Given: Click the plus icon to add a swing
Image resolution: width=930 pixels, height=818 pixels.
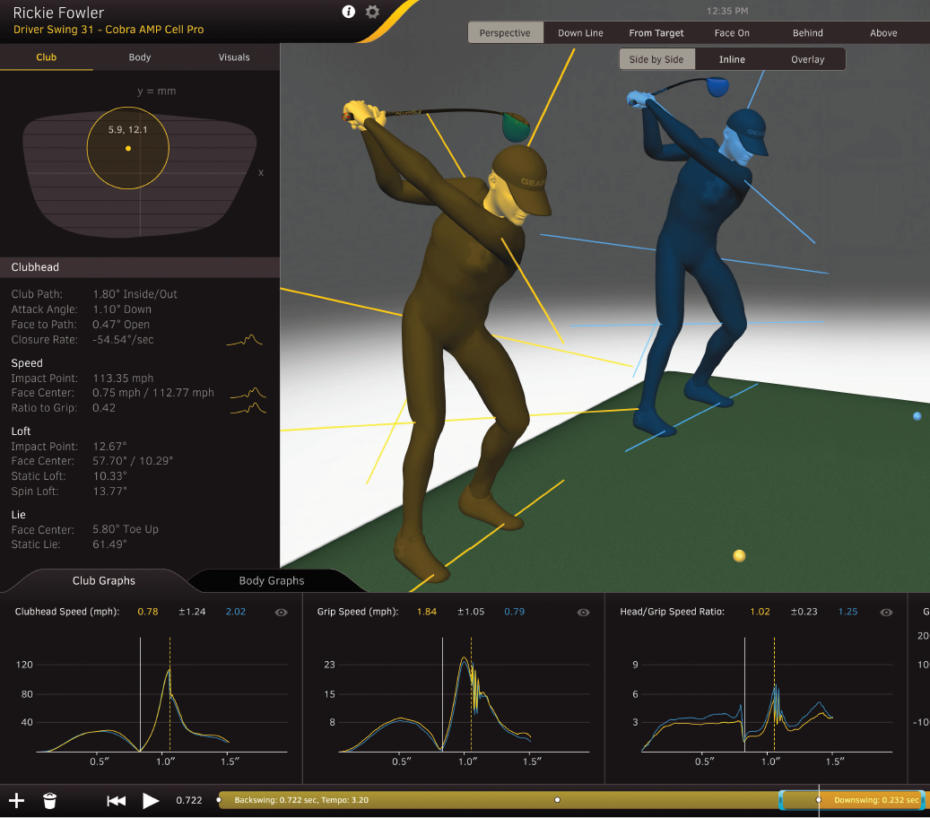Looking at the screenshot, I should click(16, 800).
